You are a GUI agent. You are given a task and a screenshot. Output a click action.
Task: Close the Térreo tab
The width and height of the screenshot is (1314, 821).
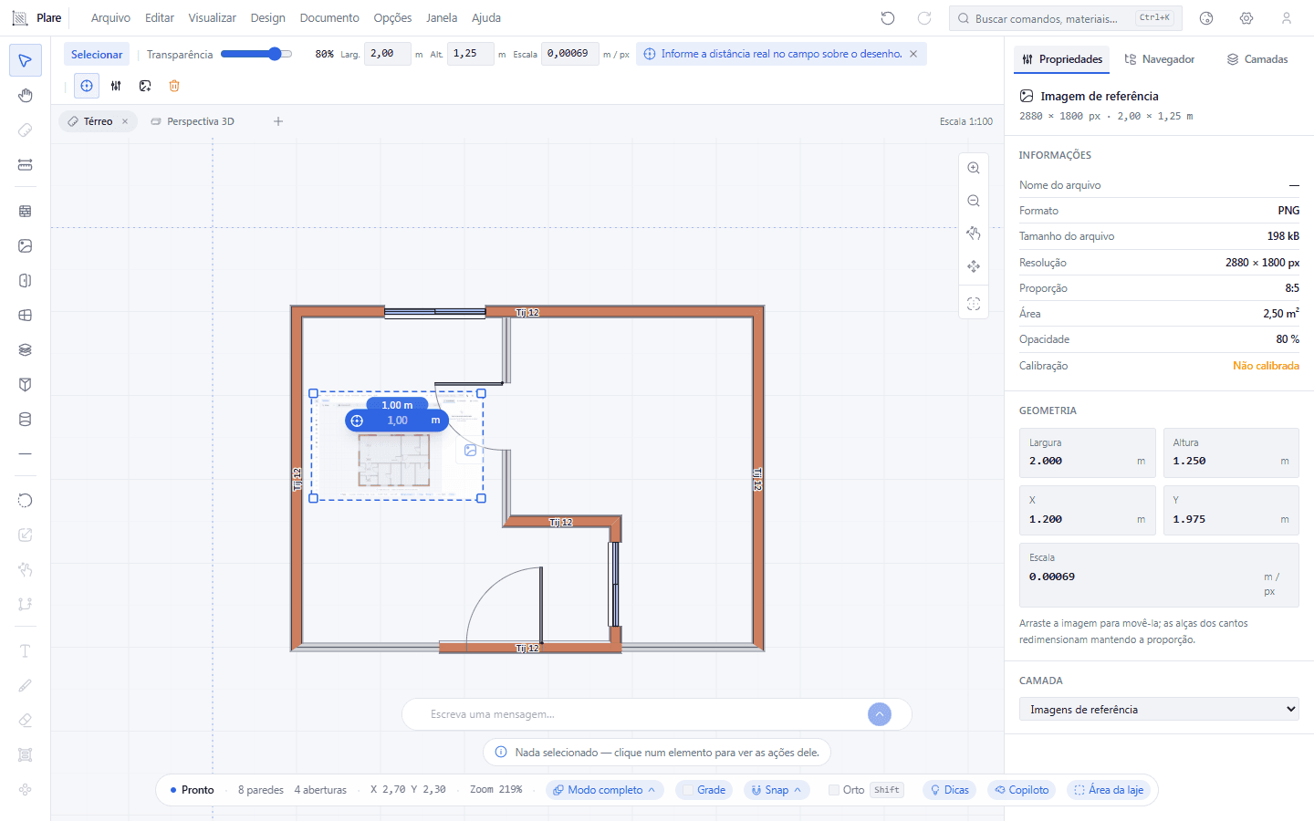pyautogui.click(x=125, y=121)
